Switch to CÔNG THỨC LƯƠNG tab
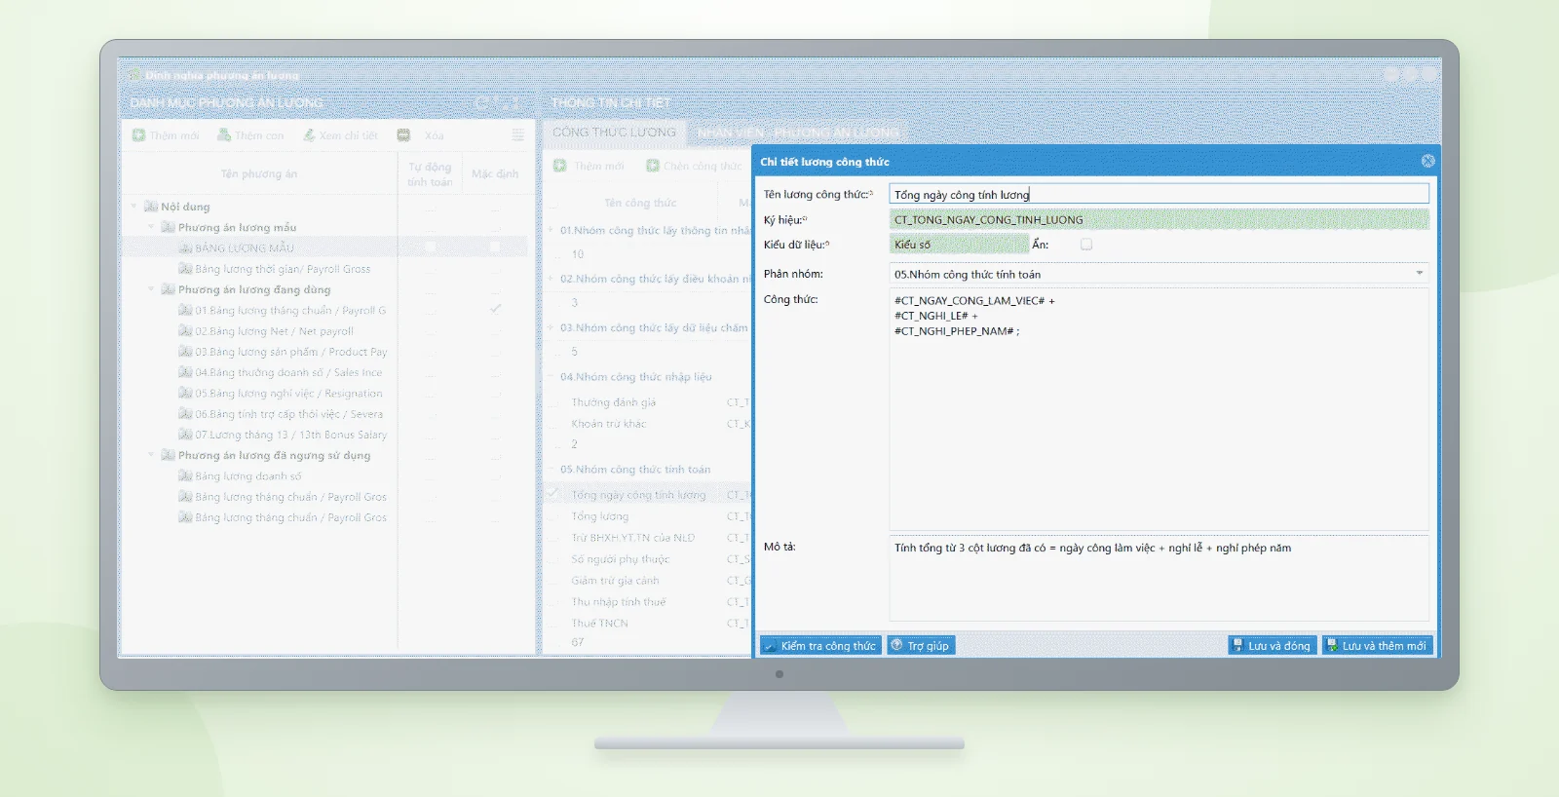This screenshot has width=1559, height=797. 614,132
